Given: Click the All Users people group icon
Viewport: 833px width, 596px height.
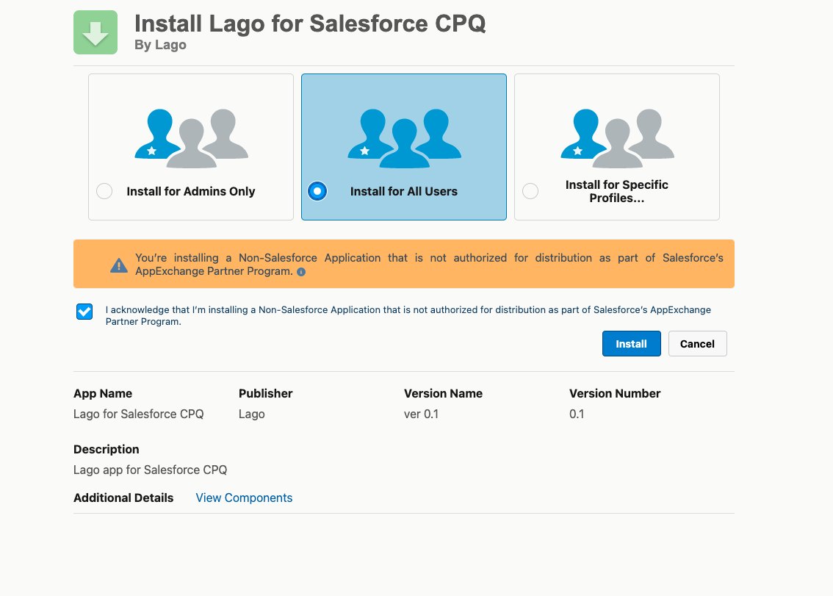Looking at the screenshot, I should [404, 139].
